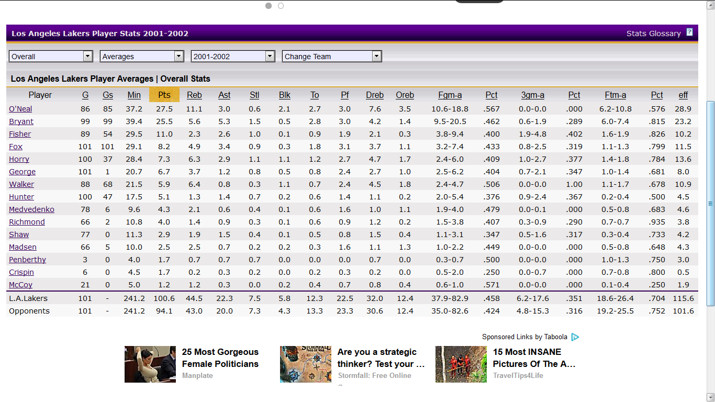The image size is (715, 402).
Task: Select the second carousel dot indicator
Action: click(281, 6)
